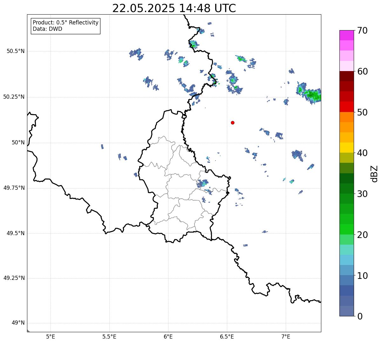The image size is (382, 343).
Task: Click the latitude label 49.75°N
Action: (x=14, y=188)
